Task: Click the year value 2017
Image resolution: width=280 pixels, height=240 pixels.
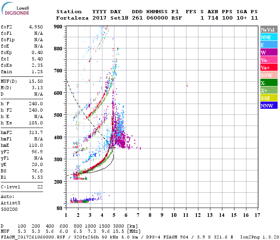Action: click(100, 18)
